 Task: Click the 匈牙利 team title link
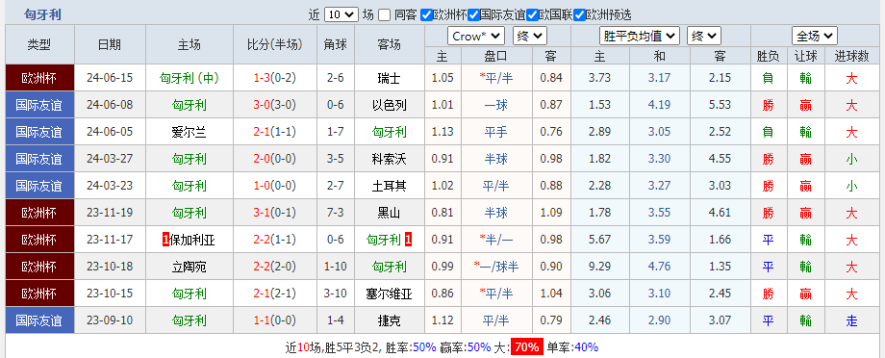point(42,14)
